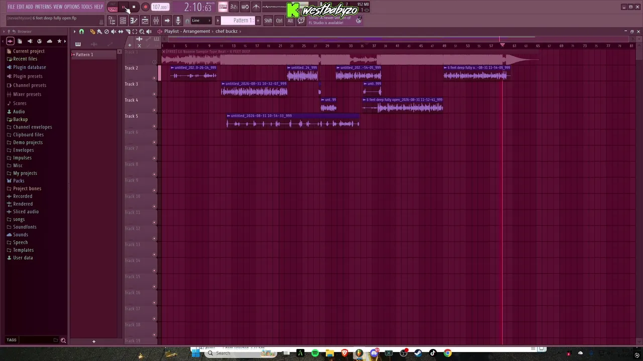Open the mixer from the toolbar

pos(156,21)
